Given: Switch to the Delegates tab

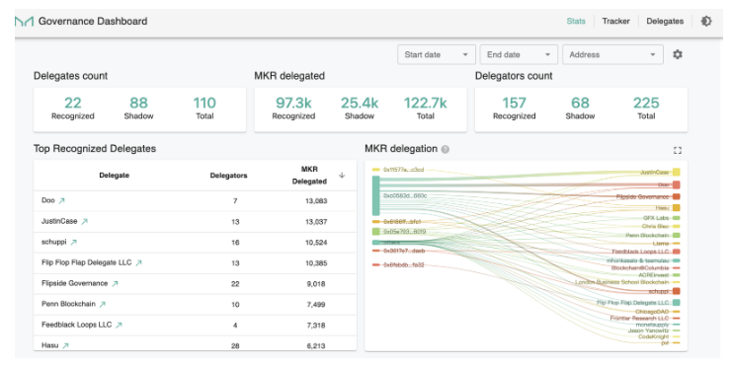Looking at the screenshot, I should pyautogui.click(x=665, y=21).
